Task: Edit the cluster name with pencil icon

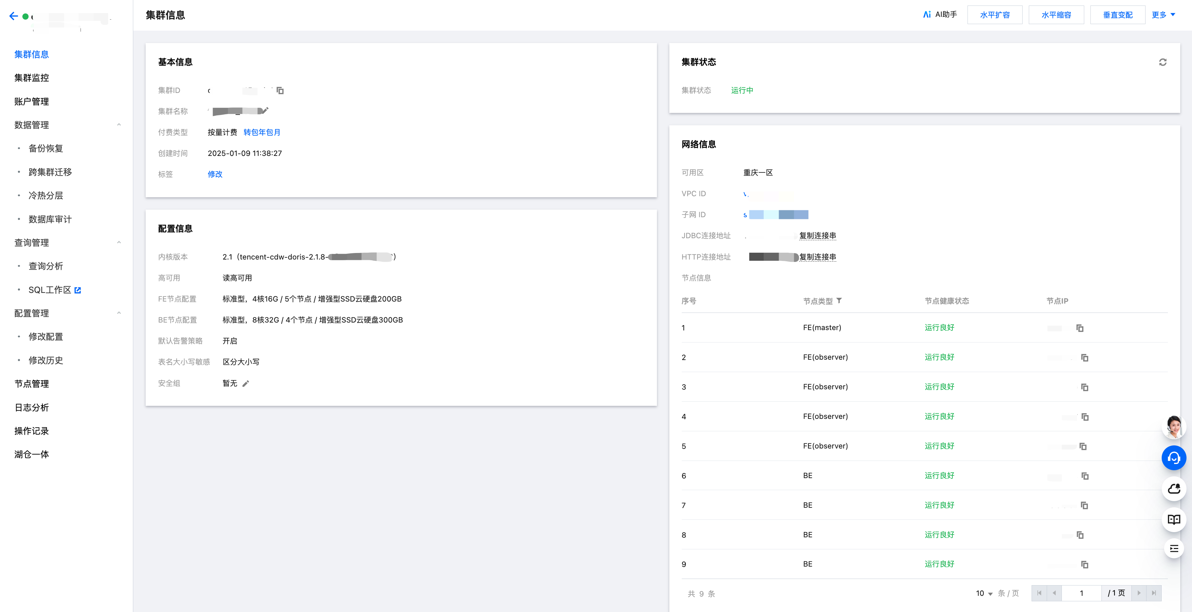Action: pos(265,110)
